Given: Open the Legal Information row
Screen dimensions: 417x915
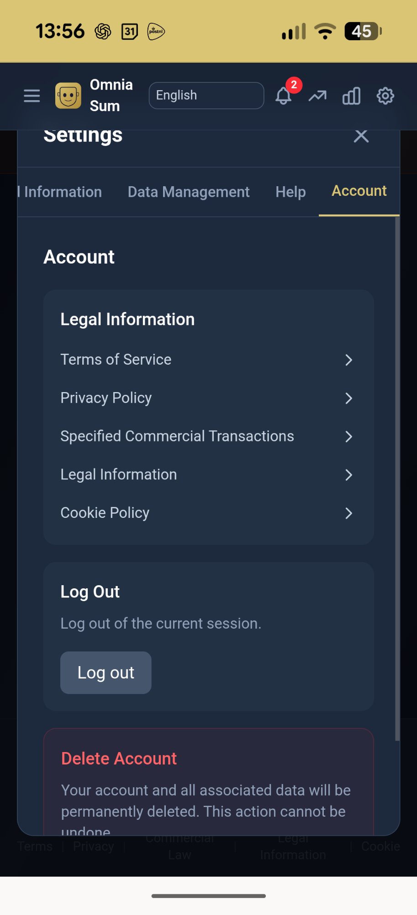Looking at the screenshot, I should (119, 475).
